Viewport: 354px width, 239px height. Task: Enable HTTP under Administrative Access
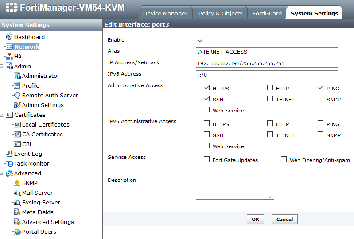270,88
